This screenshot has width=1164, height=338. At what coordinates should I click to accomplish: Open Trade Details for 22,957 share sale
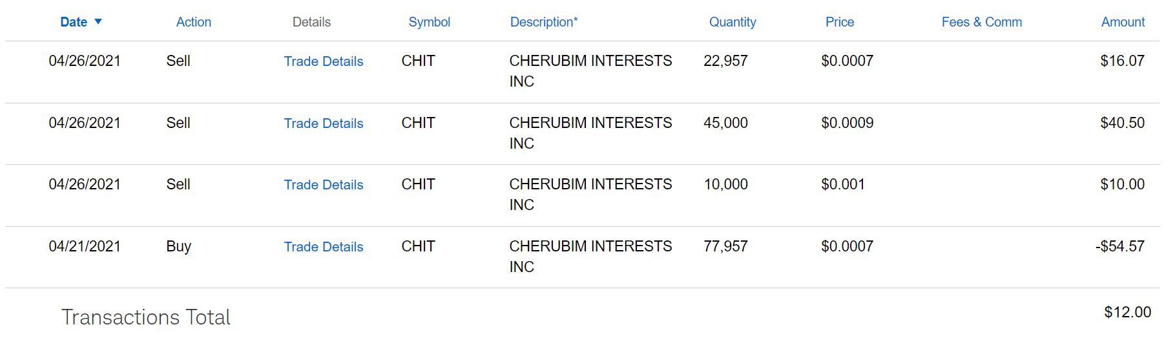tap(324, 61)
